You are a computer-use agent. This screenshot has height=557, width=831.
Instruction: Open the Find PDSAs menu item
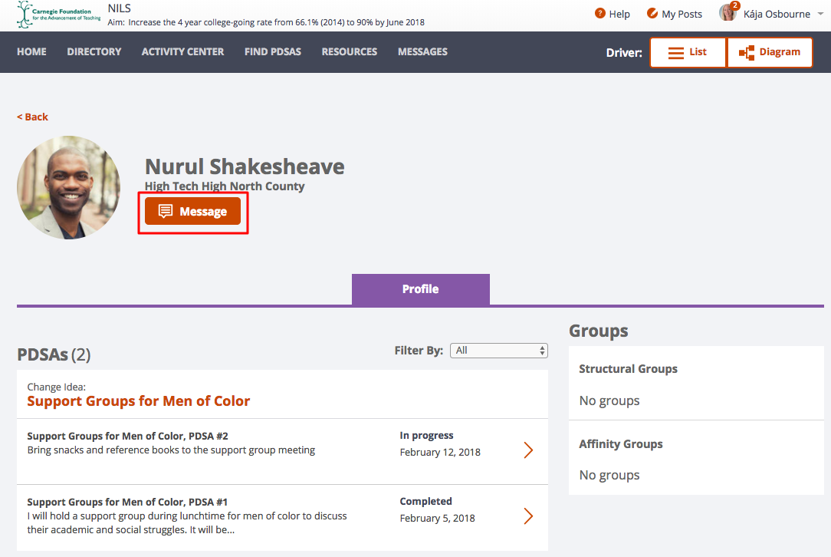(272, 52)
